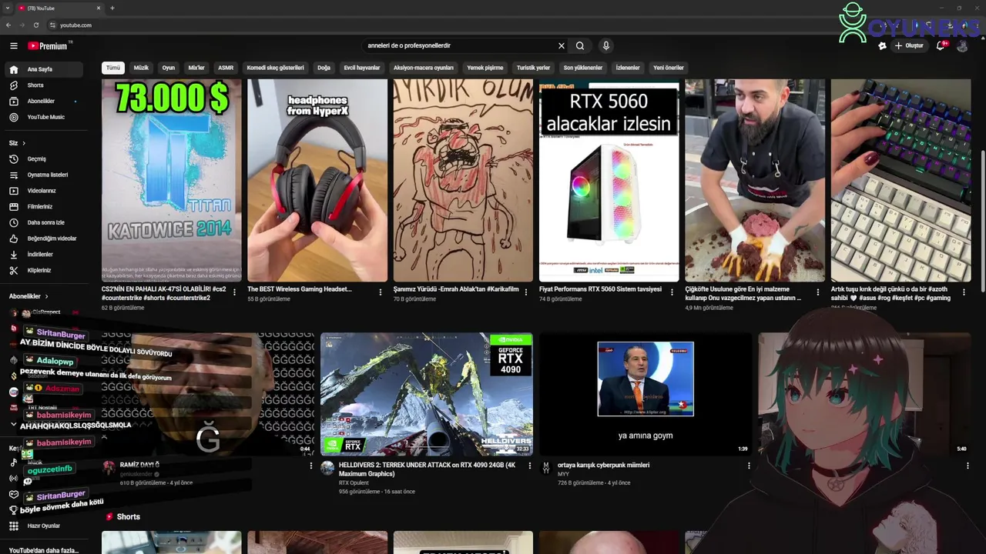Select the Müzik filter chip
986x554 pixels.
[141, 68]
